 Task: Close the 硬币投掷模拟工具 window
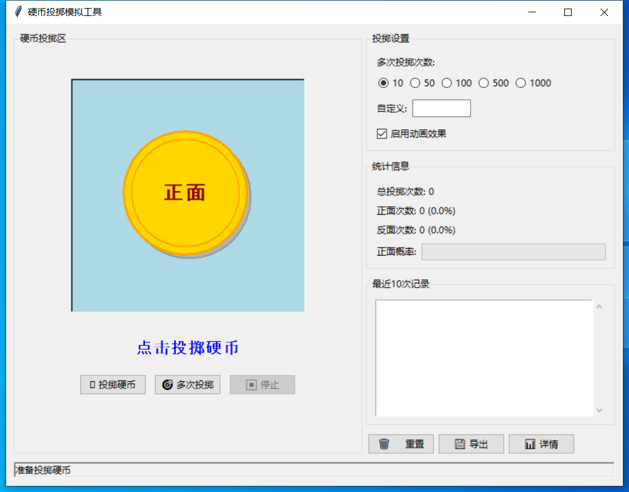coord(604,12)
